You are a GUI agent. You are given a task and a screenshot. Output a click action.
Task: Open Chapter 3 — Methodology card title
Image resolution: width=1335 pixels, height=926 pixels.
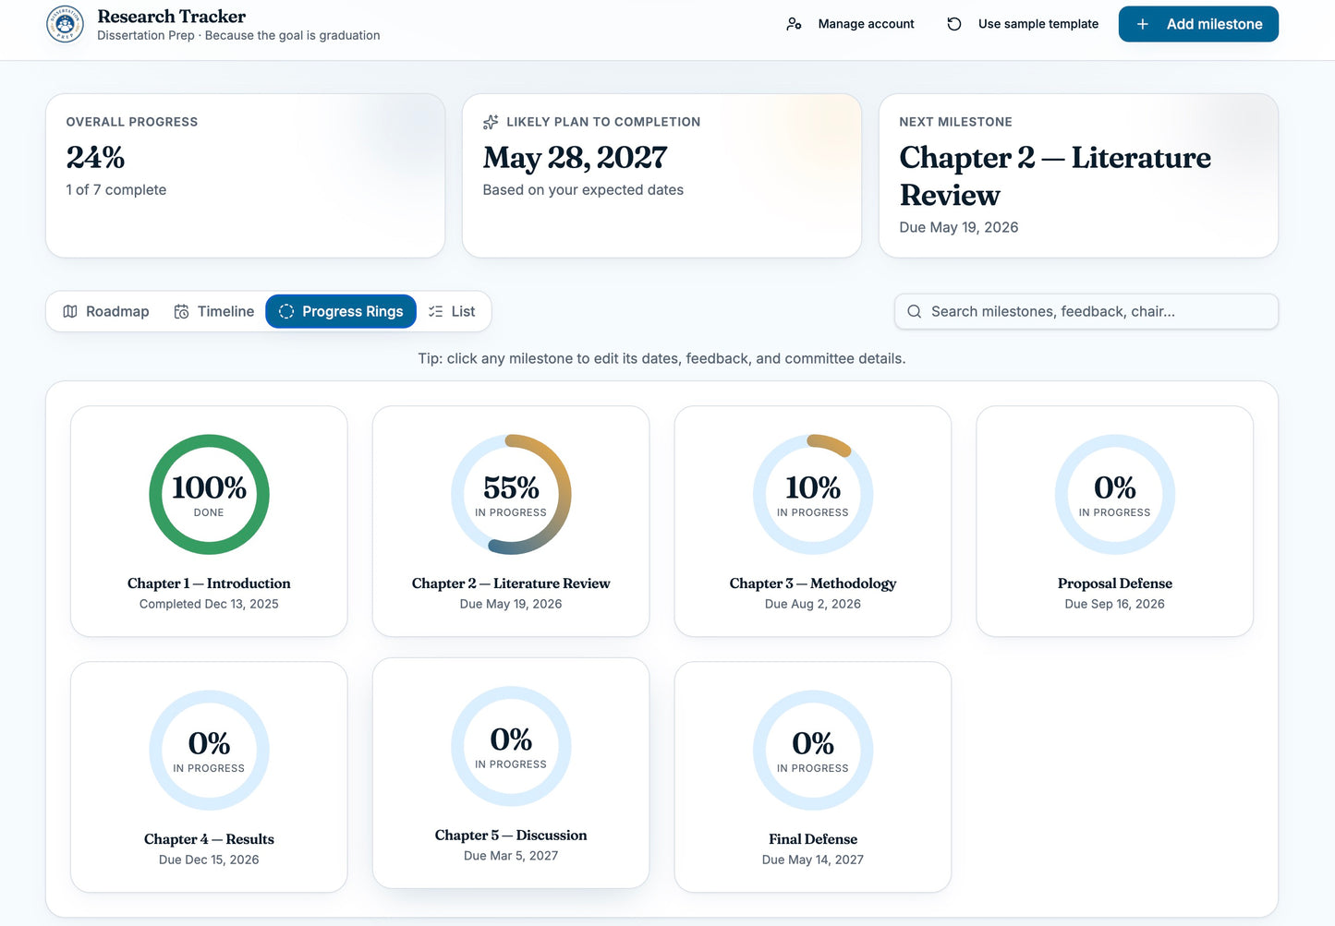pos(813,583)
